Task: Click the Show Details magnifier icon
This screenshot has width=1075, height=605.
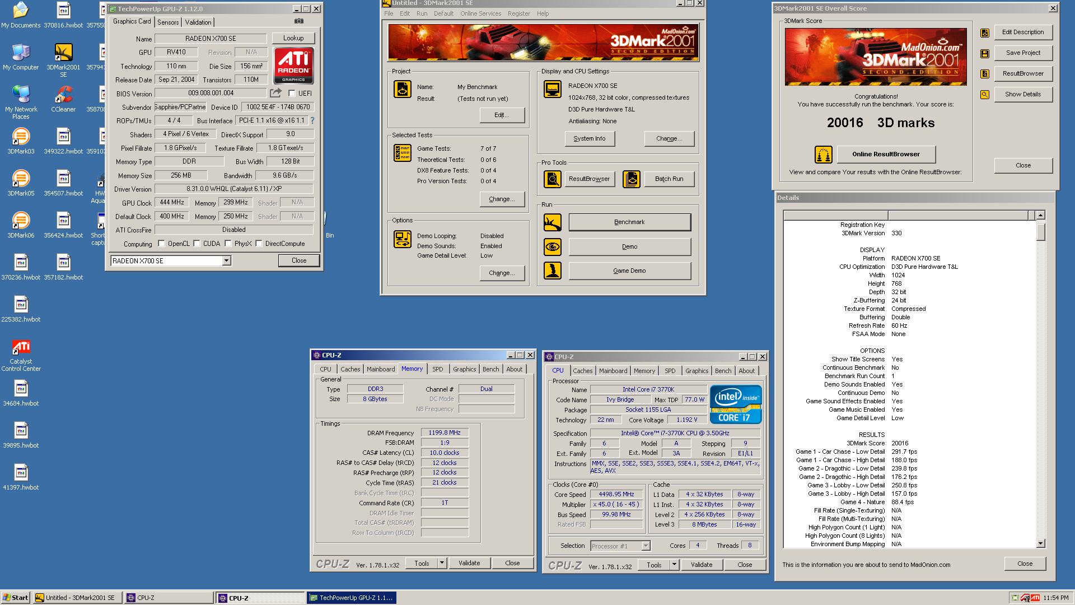Action: [x=985, y=95]
